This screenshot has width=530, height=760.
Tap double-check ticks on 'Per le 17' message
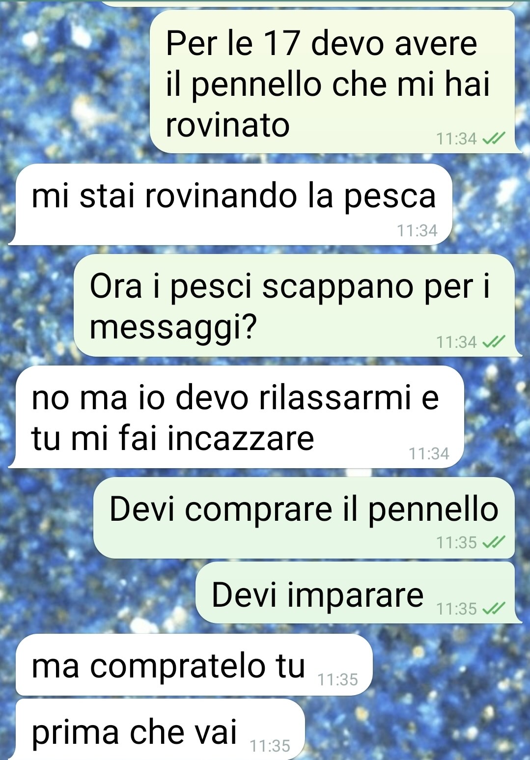494,139
